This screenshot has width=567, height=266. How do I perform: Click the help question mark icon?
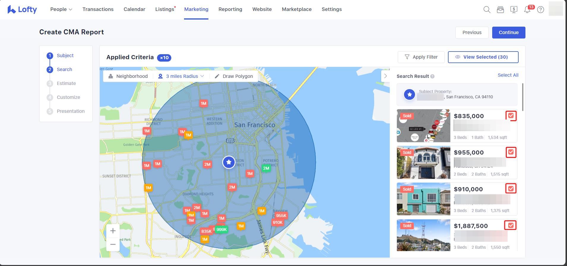pos(541,10)
